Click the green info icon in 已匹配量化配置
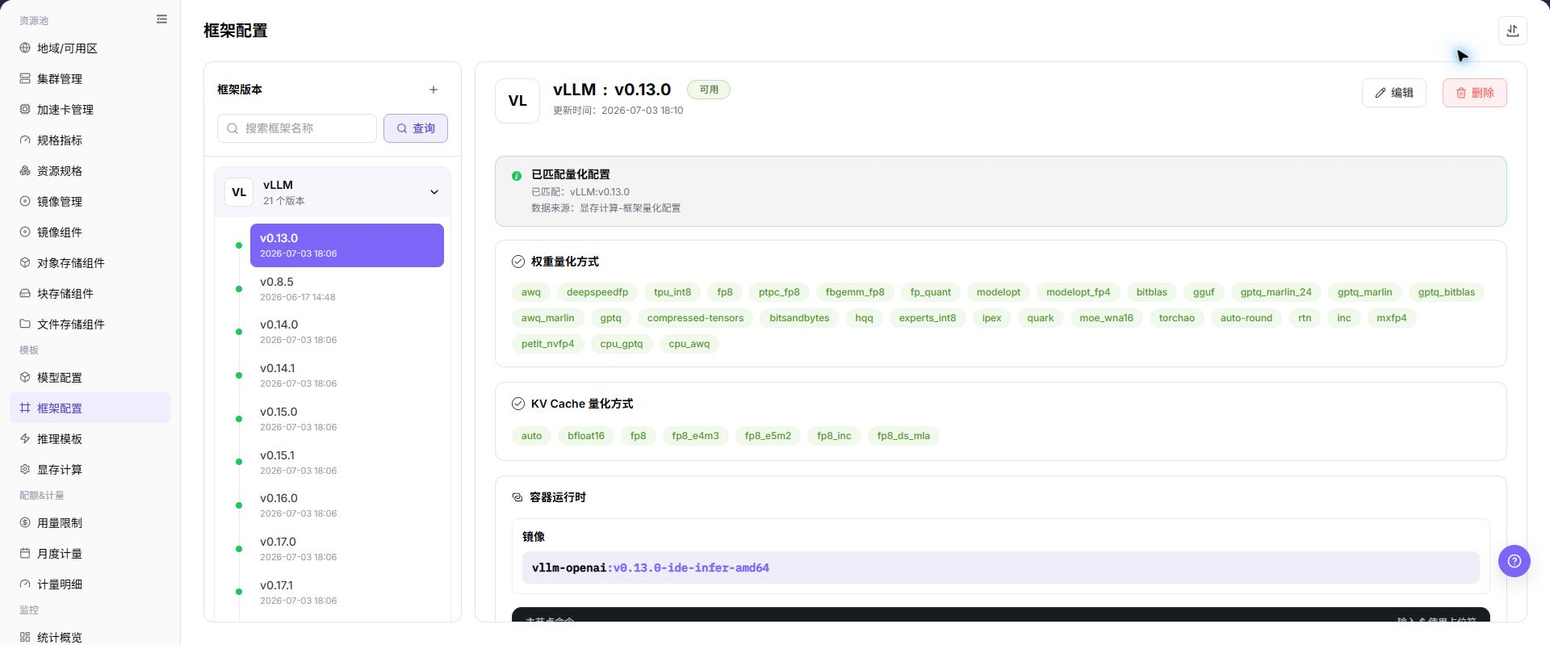This screenshot has width=1550, height=645. point(517,175)
